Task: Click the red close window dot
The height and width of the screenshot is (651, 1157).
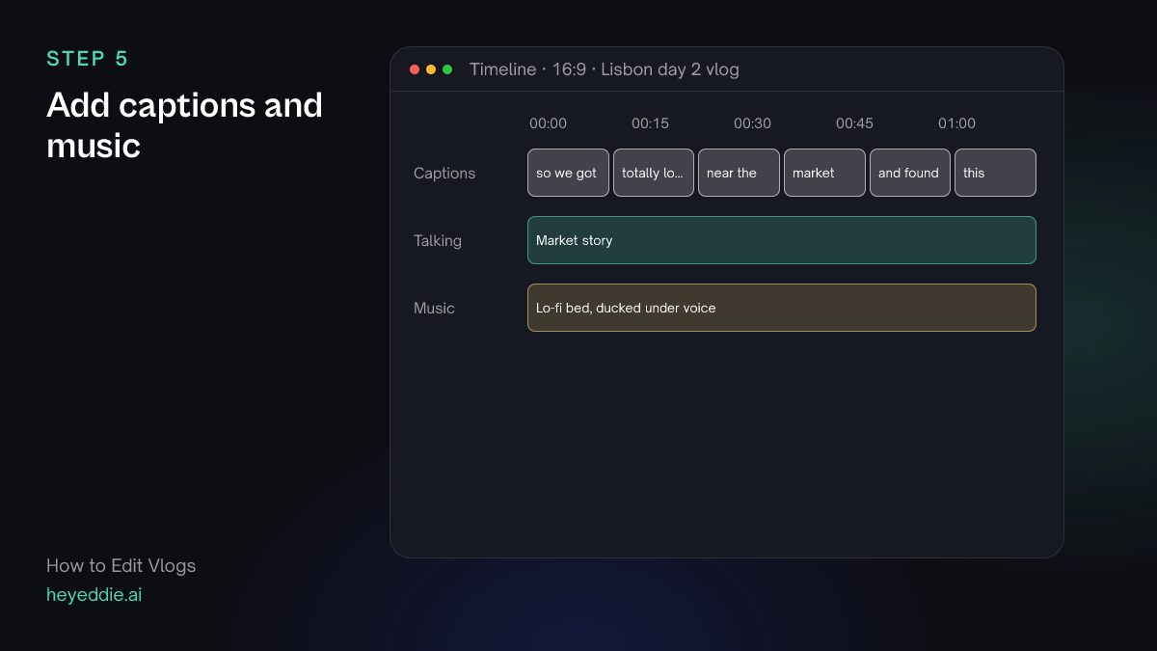Action: [x=415, y=69]
